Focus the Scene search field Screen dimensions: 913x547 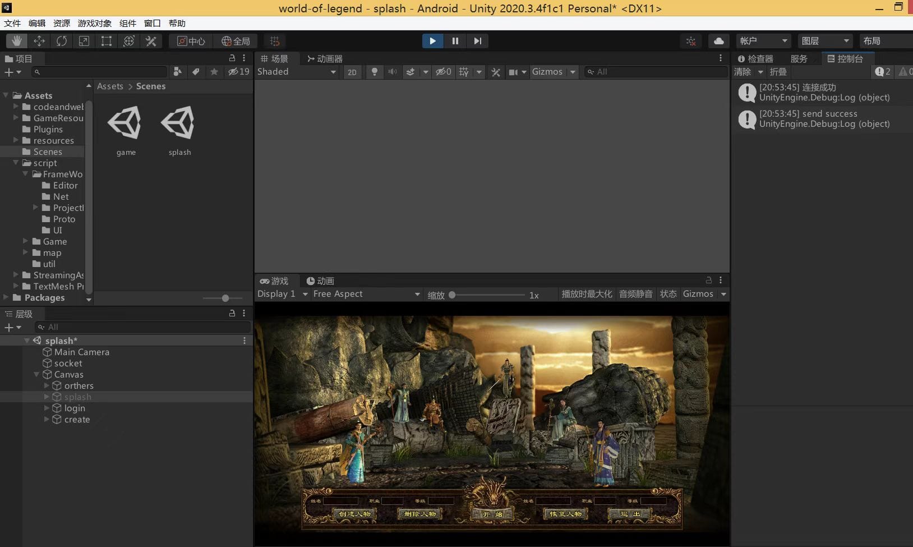pyautogui.click(x=655, y=72)
